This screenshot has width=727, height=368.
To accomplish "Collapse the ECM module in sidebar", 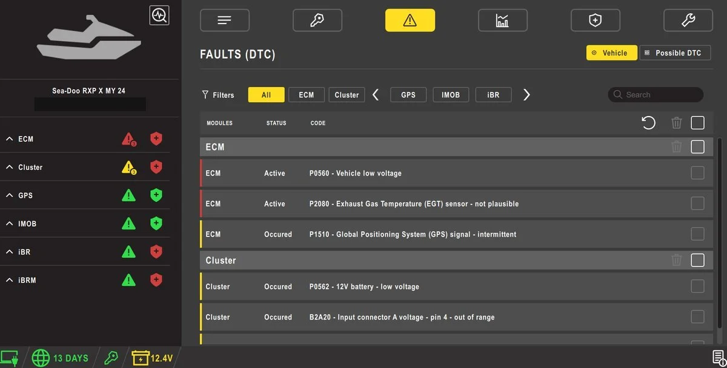I will pyautogui.click(x=10, y=139).
